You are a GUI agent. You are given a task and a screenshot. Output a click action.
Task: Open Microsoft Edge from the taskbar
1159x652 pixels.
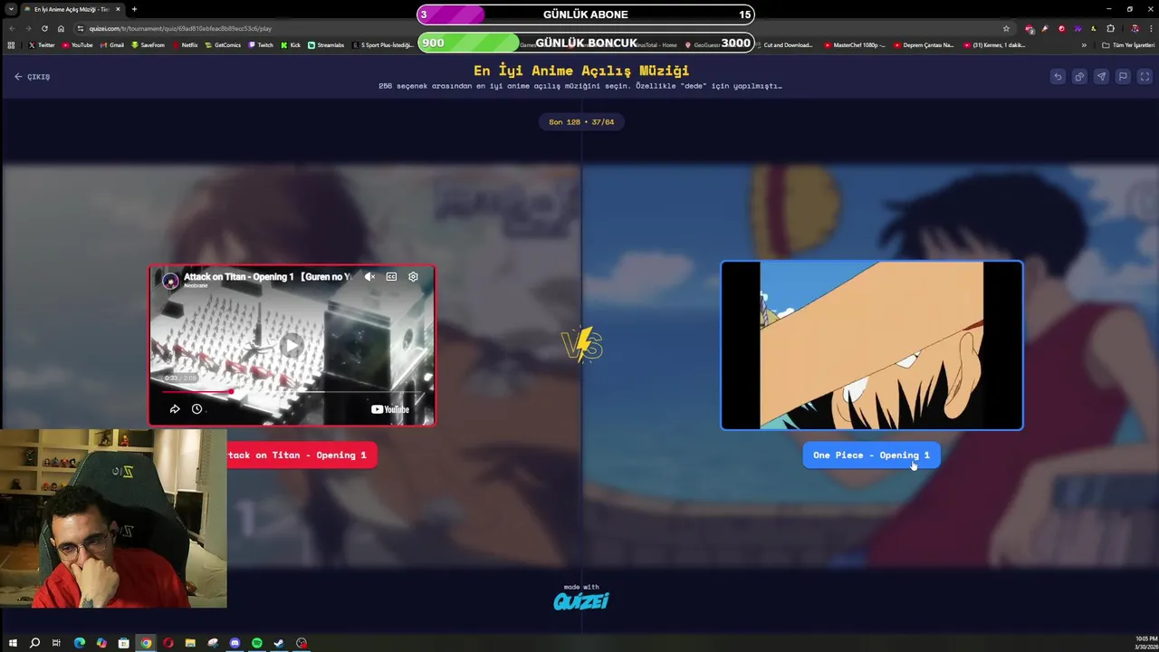coord(80,643)
